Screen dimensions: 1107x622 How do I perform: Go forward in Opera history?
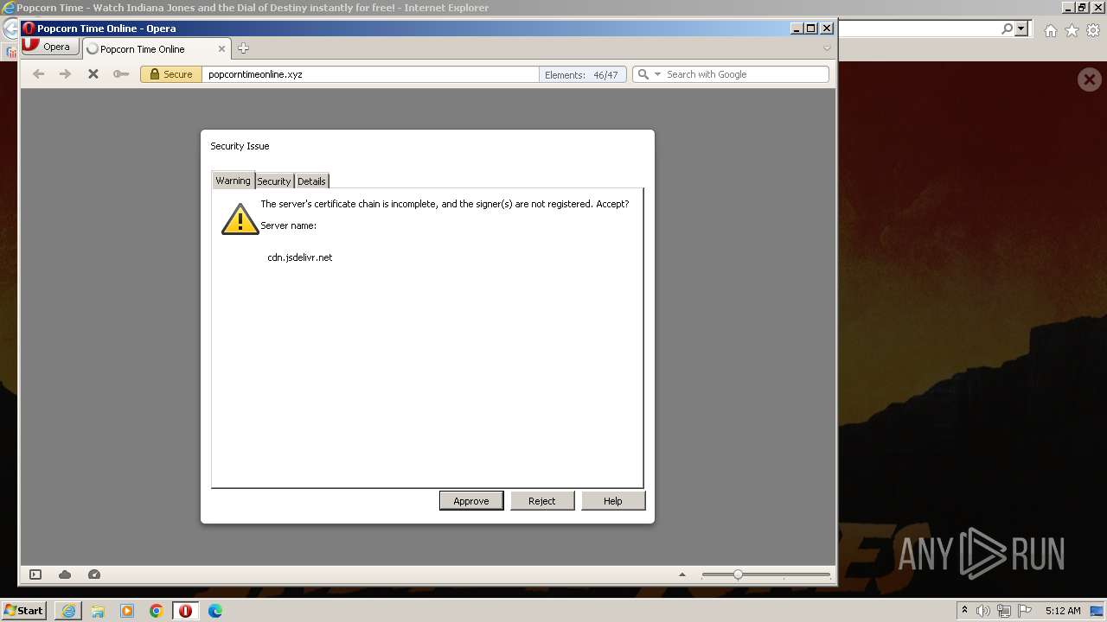pos(65,74)
